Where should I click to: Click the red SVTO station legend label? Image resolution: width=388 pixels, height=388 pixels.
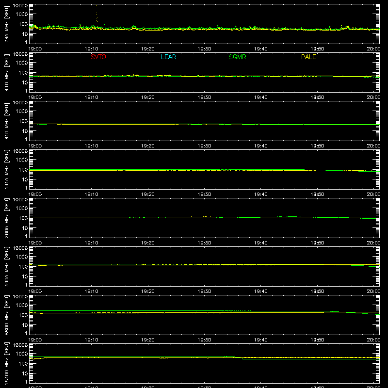click(x=98, y=57)
